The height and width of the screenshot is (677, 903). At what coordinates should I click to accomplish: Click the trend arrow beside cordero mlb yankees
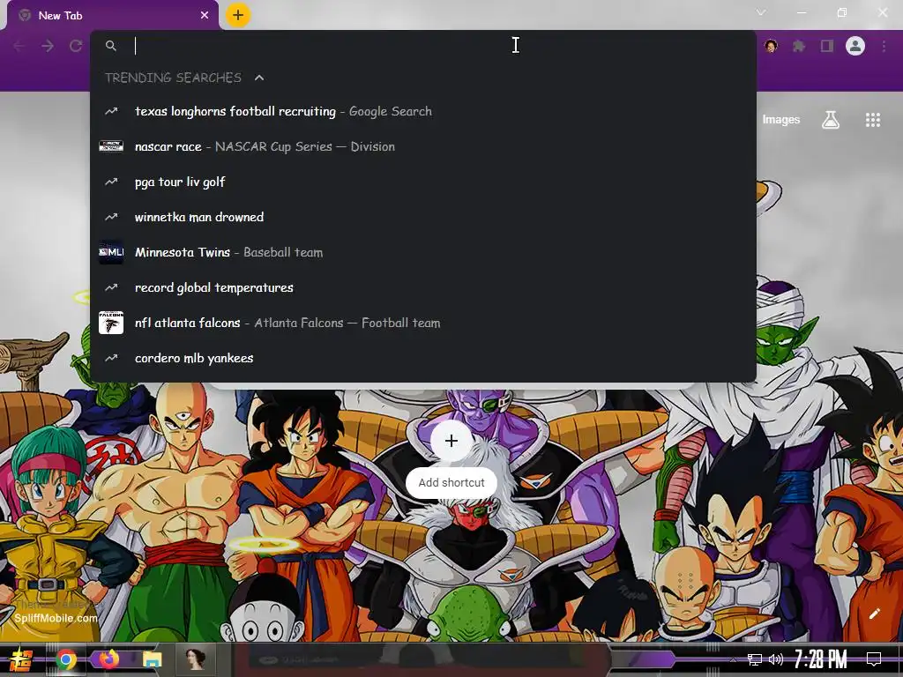[111, 358]
